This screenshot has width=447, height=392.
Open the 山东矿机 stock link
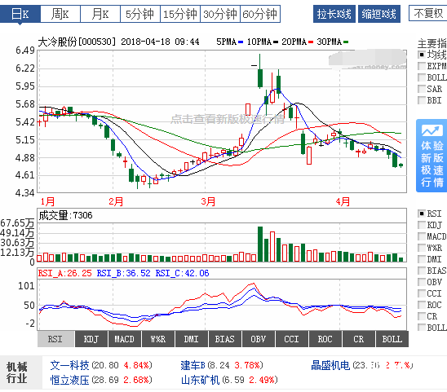tap(200, 380)
